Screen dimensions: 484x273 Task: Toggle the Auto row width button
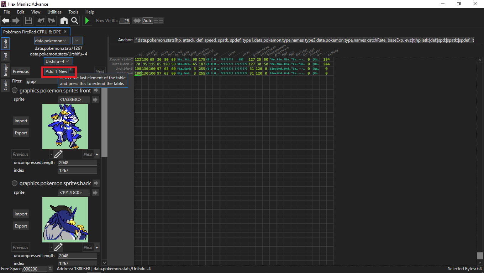coord(148,21)
